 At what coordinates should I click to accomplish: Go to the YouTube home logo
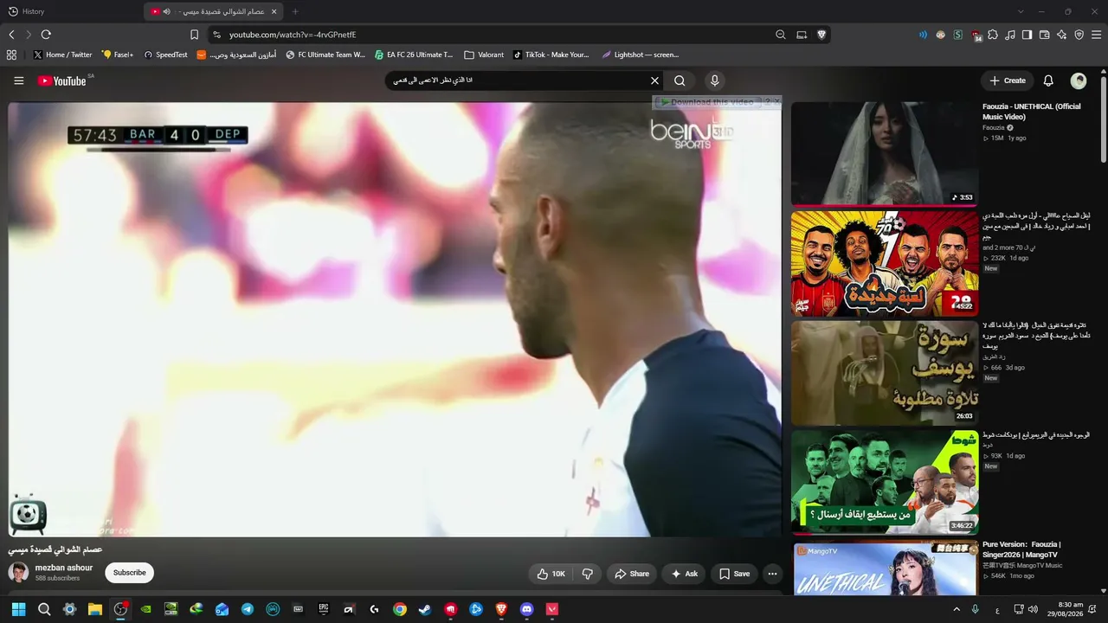click(x=61, y=80)
